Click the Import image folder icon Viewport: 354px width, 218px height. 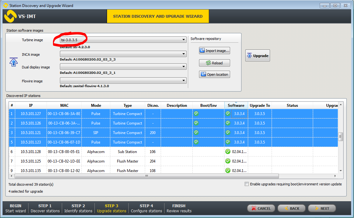(202, 51)
